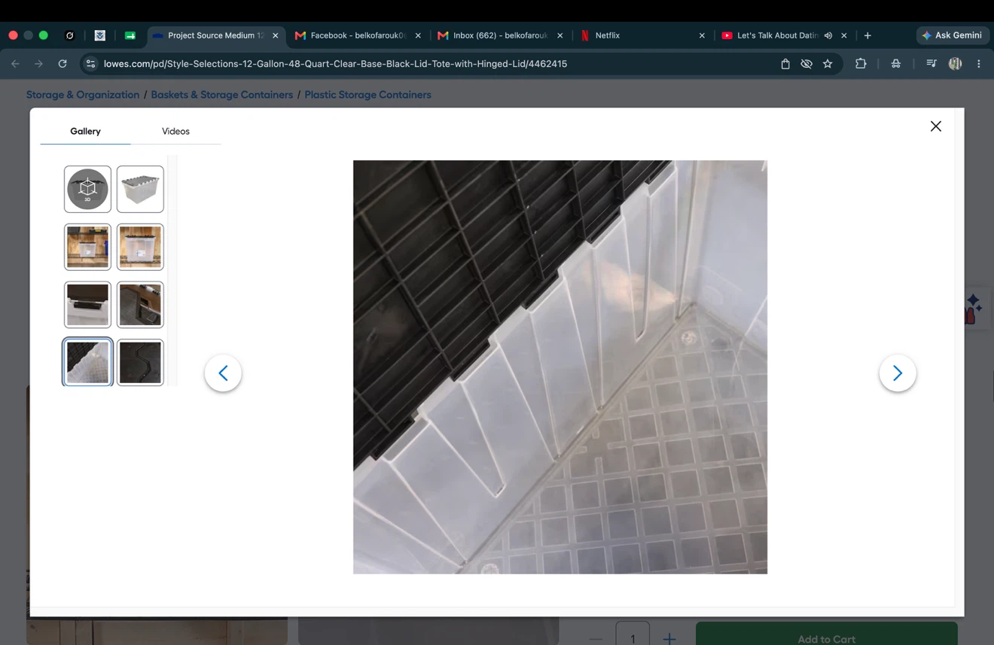Viewport: 994px width, 645px height.
Task: Increase quantity with plus button
Action: coord(669,638)
